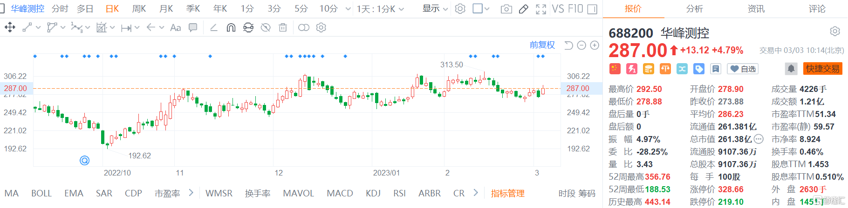
Task: Take a chart screenshot with camera icon
Action: coord(506,9)
